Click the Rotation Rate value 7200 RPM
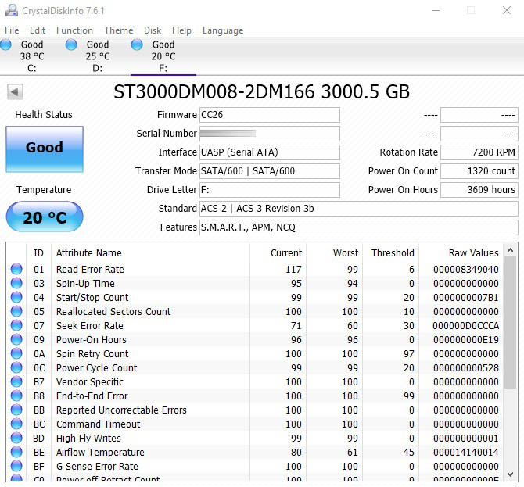524x487 pixels. [x=479, y=152]
